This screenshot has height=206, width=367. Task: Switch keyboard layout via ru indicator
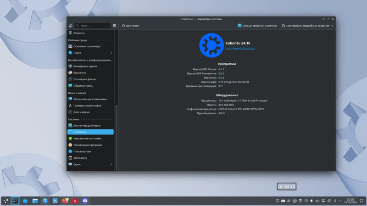pos(317,201)
